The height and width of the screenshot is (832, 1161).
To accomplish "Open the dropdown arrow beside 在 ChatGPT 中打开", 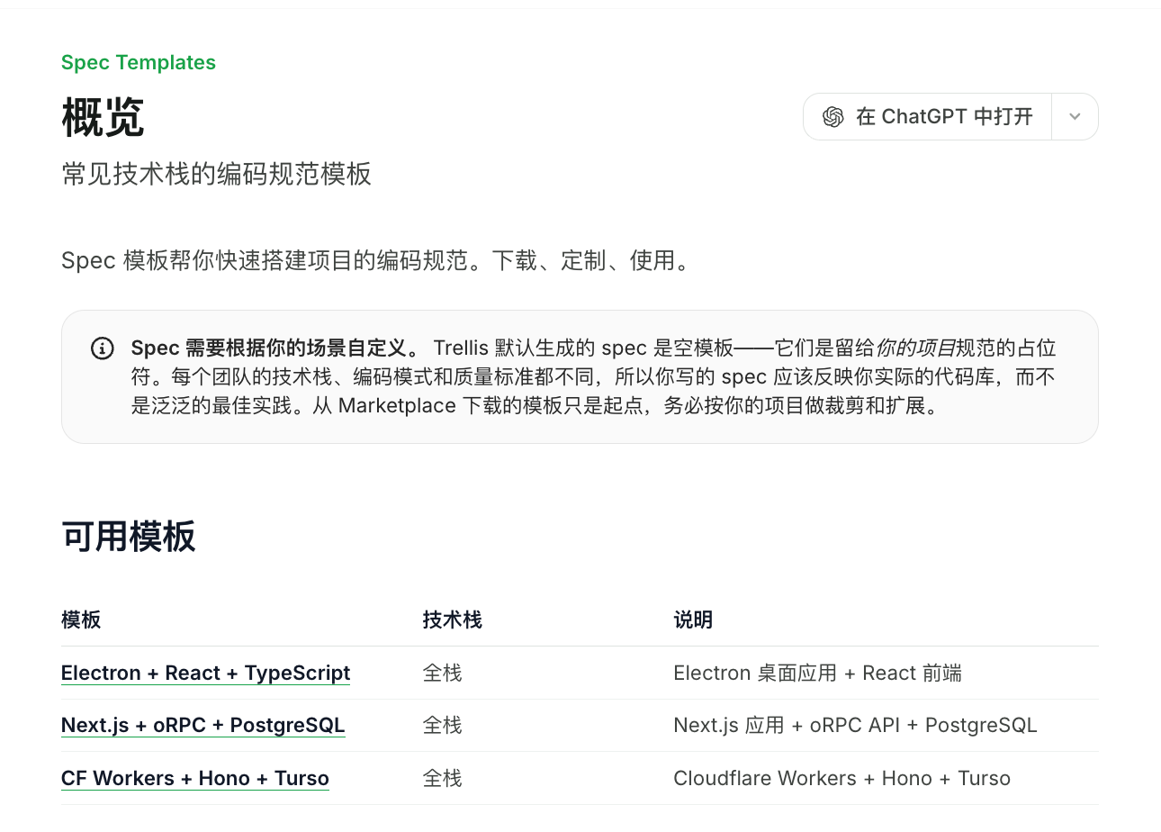I will (x=1075, y=117).
